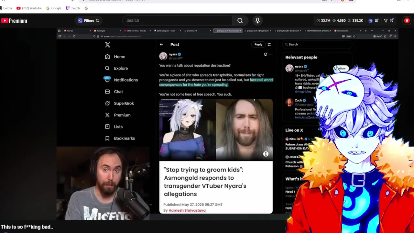Open Notifications in X sidebar

coord(121,80)
